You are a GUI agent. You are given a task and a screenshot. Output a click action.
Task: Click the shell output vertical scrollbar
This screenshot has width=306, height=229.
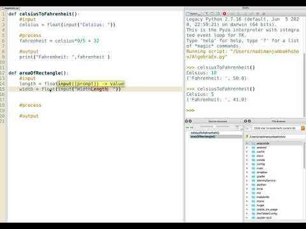[304, 85]
